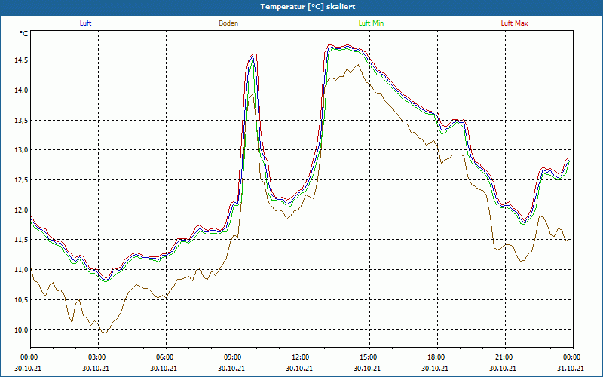This screenshot has height=377, width=603.
Task: Click the 13,5 y-axis value
Action: (x=21, y=120)
